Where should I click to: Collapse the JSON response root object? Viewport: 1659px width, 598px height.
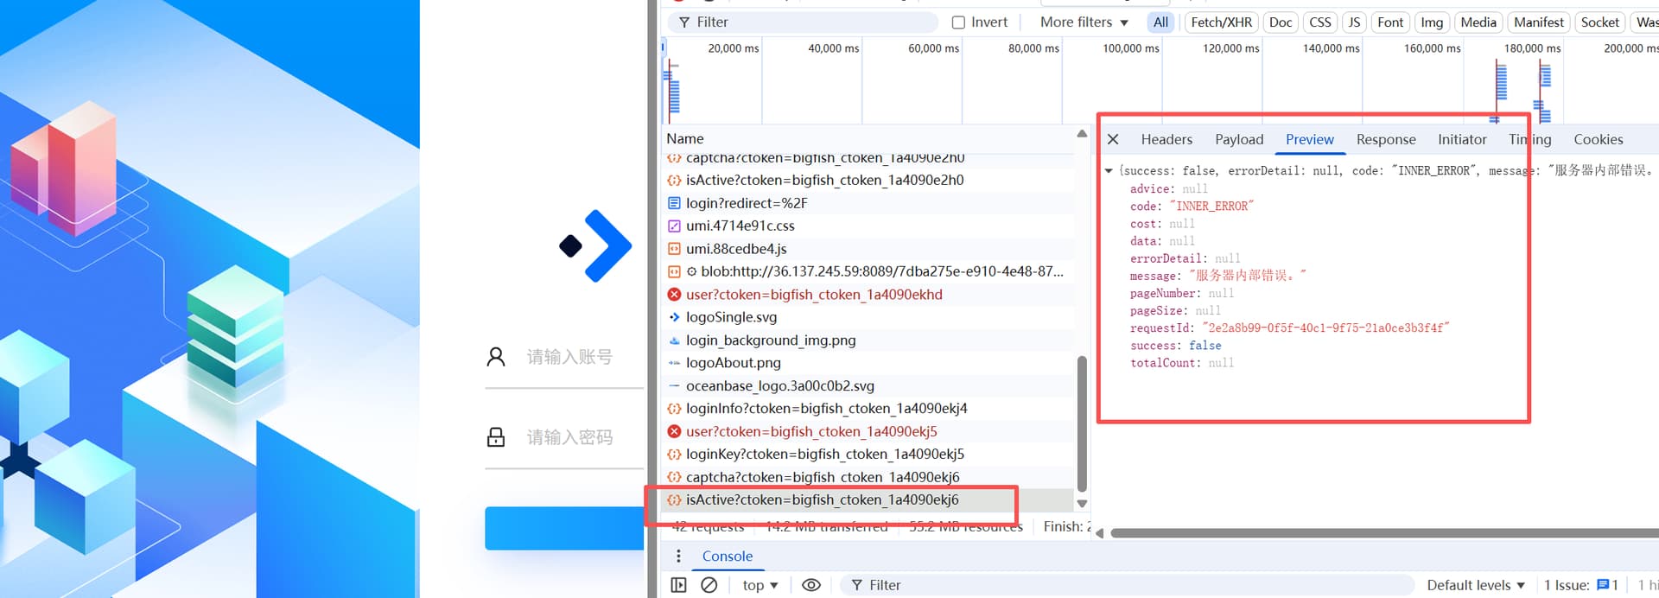1109,171
